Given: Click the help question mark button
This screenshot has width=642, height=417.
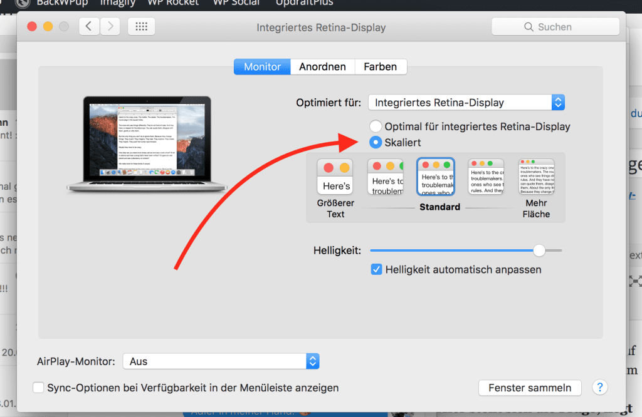Looking at the screenshot, I should coord(600,388).
